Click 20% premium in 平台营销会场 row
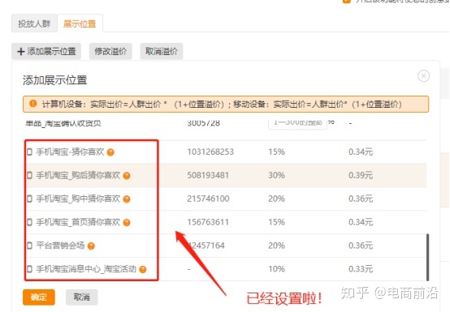 [276, 246]
